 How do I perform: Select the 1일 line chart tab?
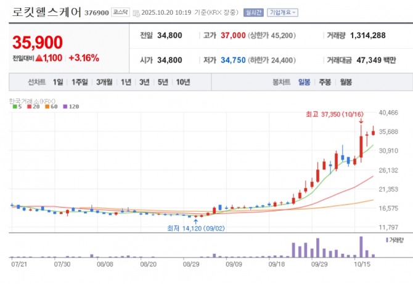click(x=58, y=82)
